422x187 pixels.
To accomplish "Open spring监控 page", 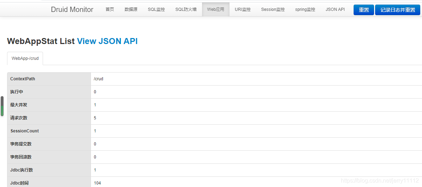I will (305, 10).
